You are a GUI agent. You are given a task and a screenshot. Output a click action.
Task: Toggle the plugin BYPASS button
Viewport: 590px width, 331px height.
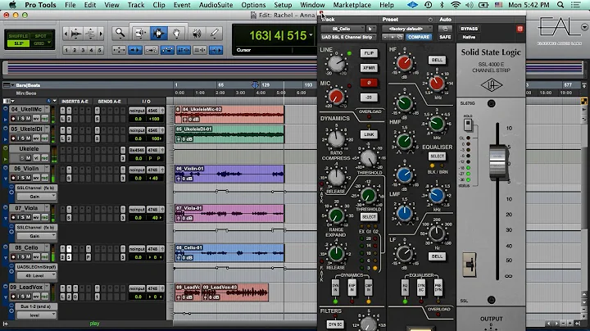click(469, 29)
